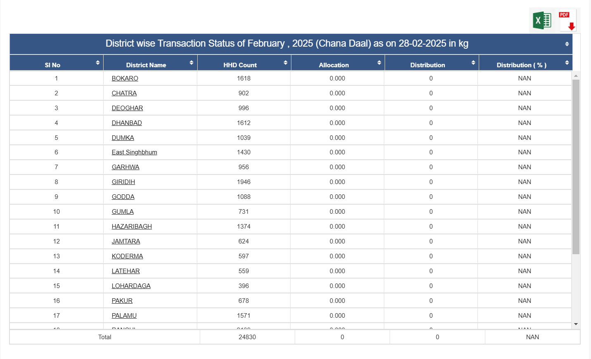Click Distribution ( % ) header text
The height and width of the screenshot is (359, 591).
coord(521,65)
